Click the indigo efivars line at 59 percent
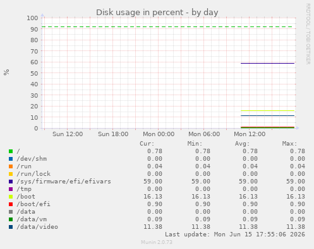The width and height of the screenshot is (314, 249). tap(267, 63)
